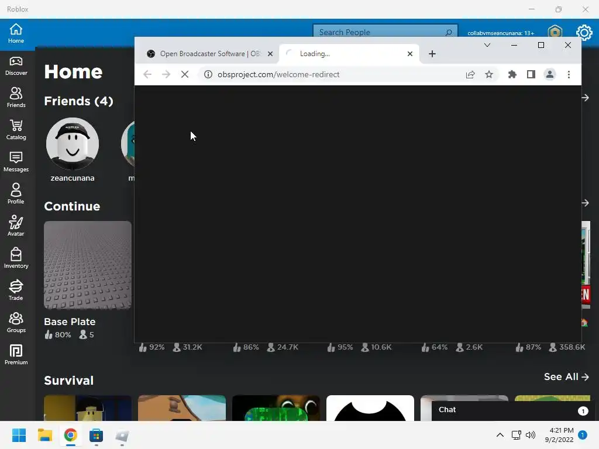
Task: Open the Roblox Home sidebar item
Action: click(16, 33)
